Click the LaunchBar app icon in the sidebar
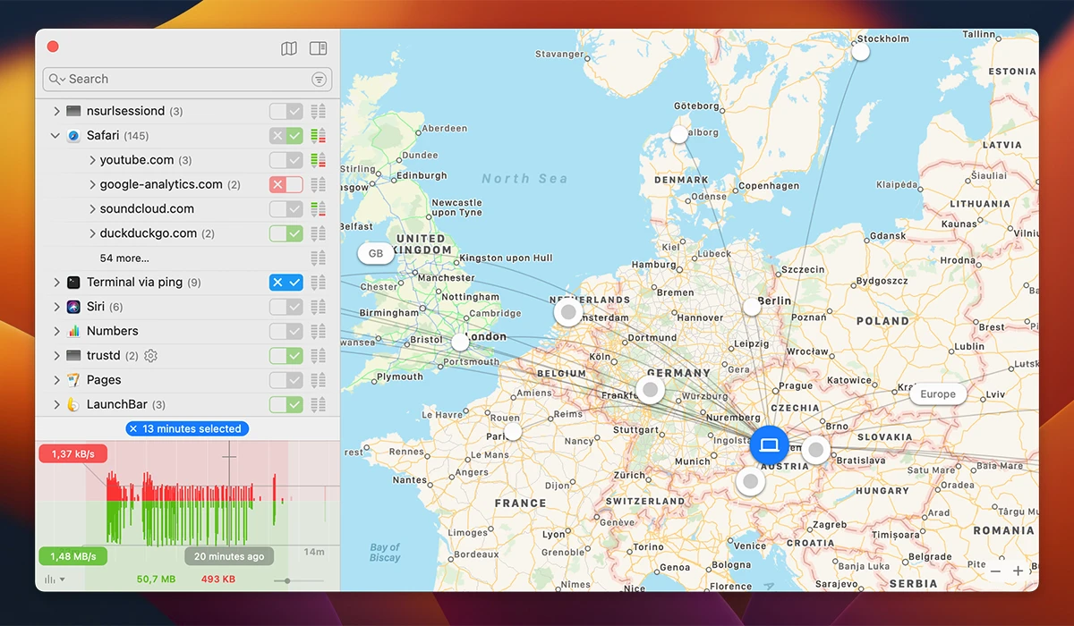Image resolution: width=1074 pixels, height=626 pixels. [x=72, y=403]
